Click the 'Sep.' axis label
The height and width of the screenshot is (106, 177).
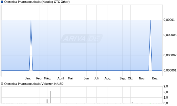pos(123,78)
